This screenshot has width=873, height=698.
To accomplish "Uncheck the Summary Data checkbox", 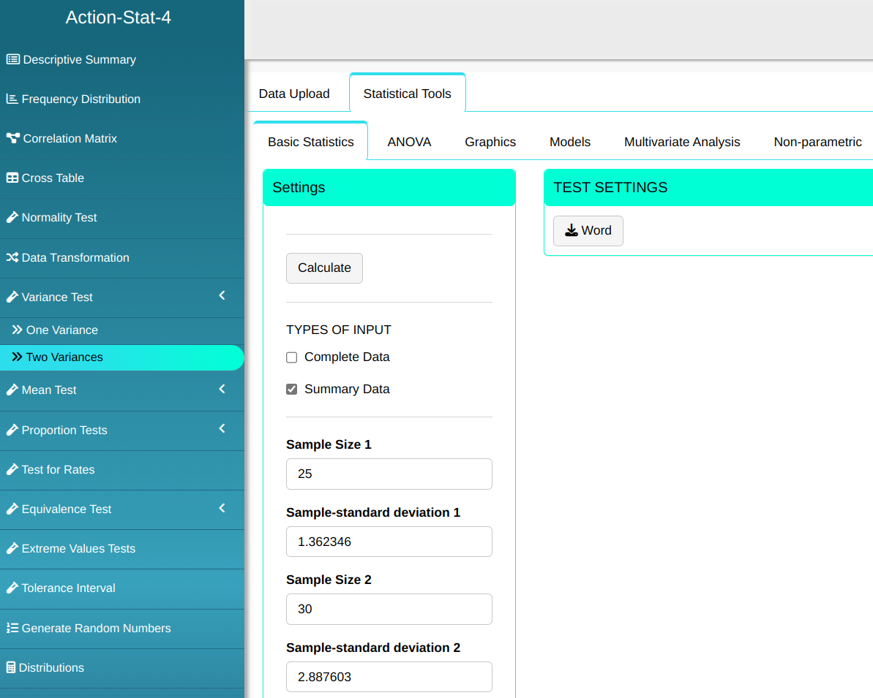I will 292,390.
